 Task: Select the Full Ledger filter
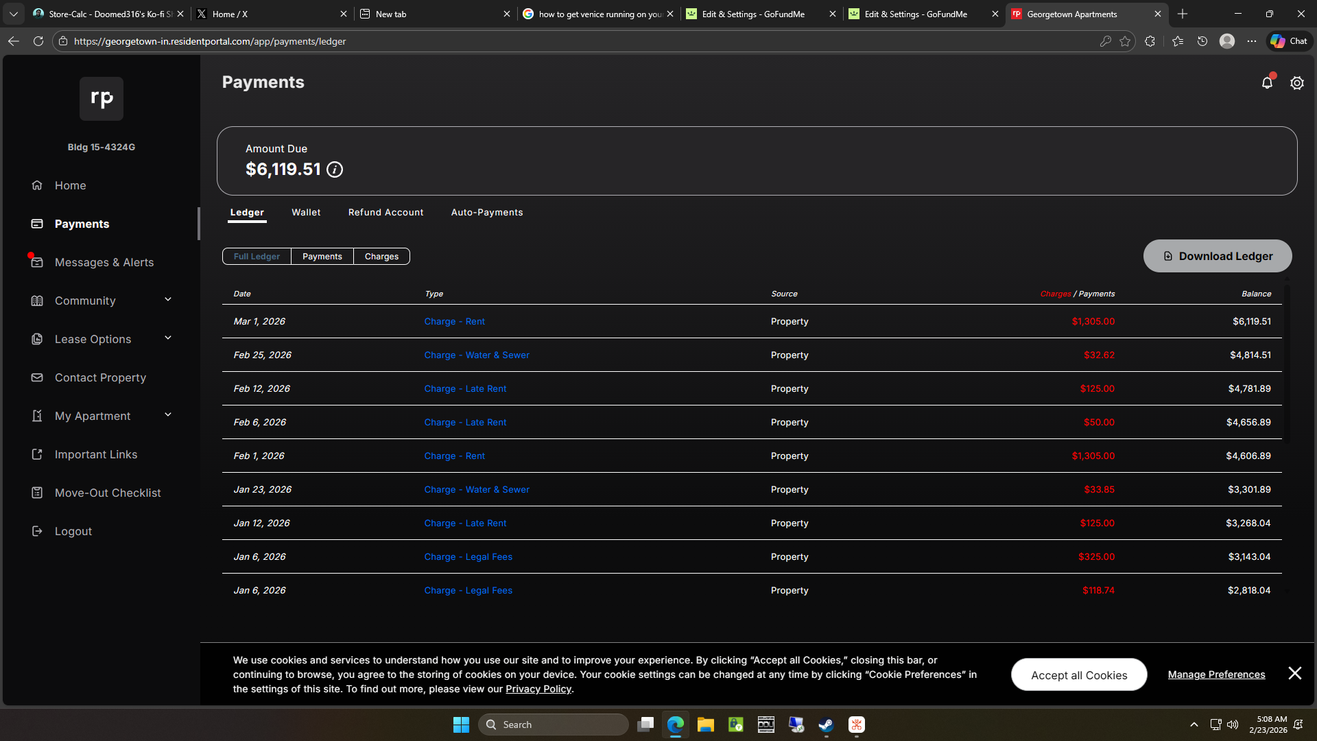tap(257, 257)
